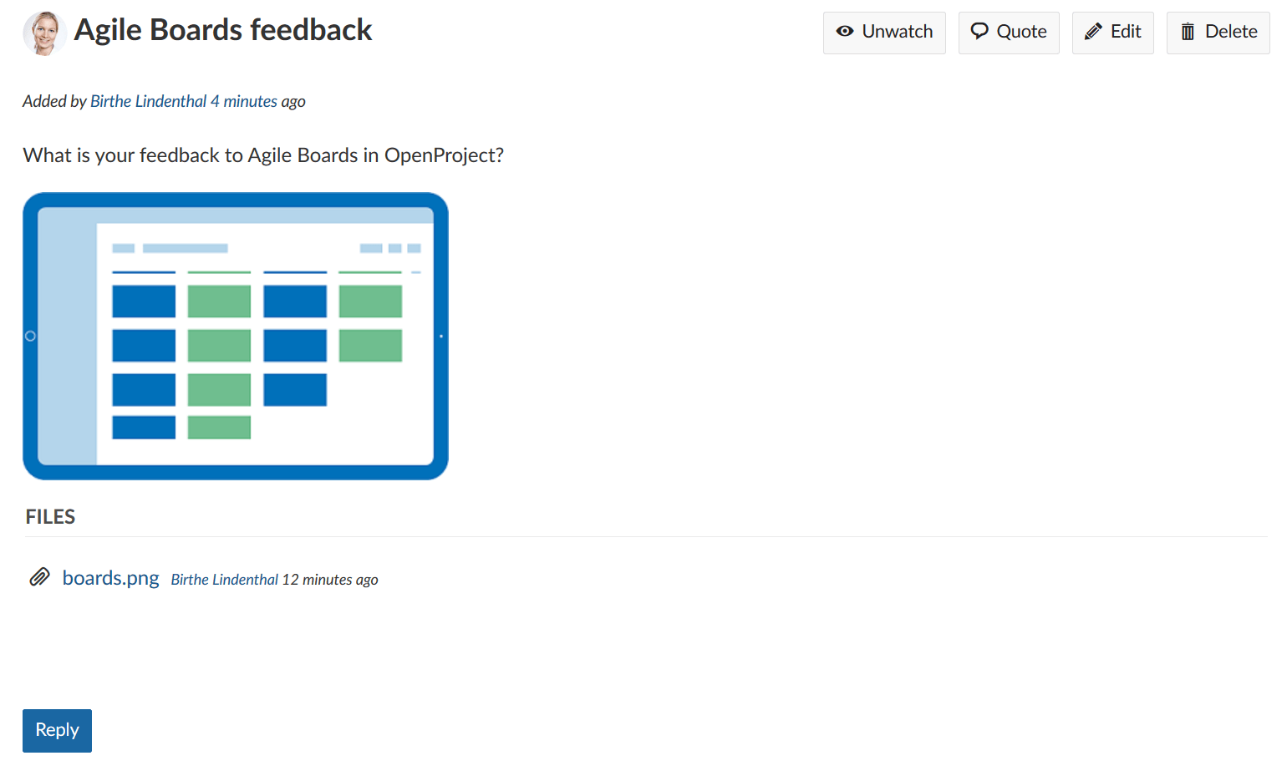Click the home button circle on the tablet illustration

[x=31, y=336]
